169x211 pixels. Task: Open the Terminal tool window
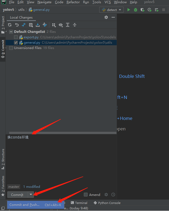[x=79, y=203]
